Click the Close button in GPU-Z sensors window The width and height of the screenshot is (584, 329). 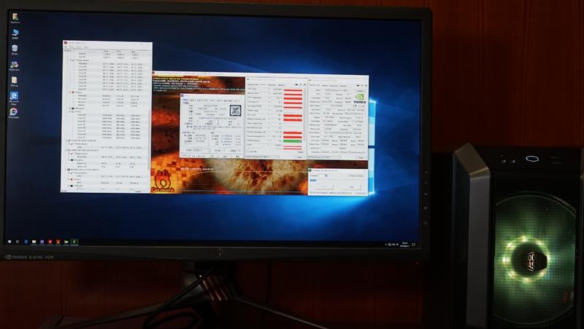tap(299, 157)
